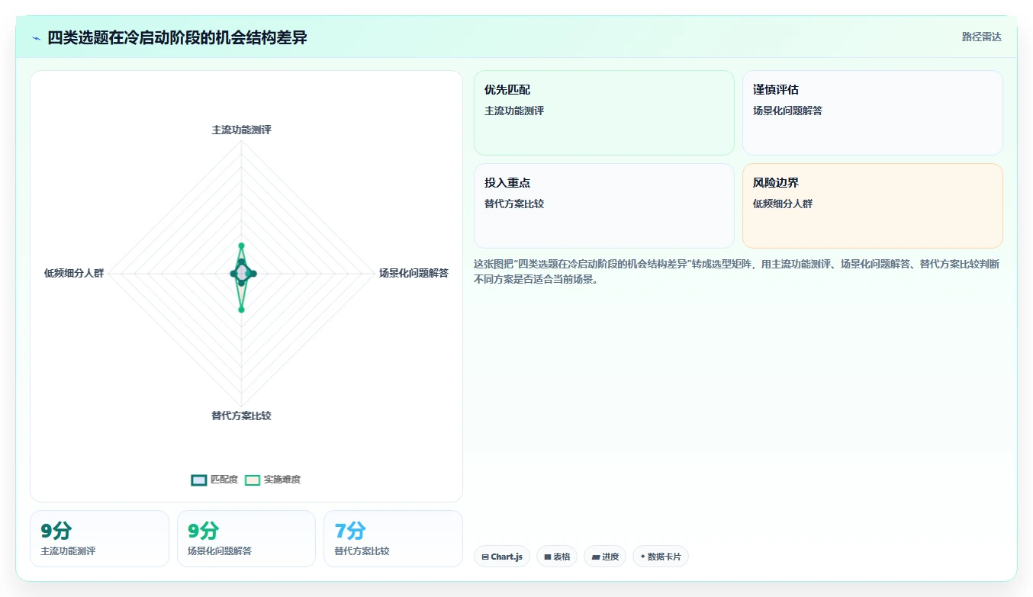1033x597 pixels.
Task: Click the 路径雷达 label in header
Action: [981, 37]
